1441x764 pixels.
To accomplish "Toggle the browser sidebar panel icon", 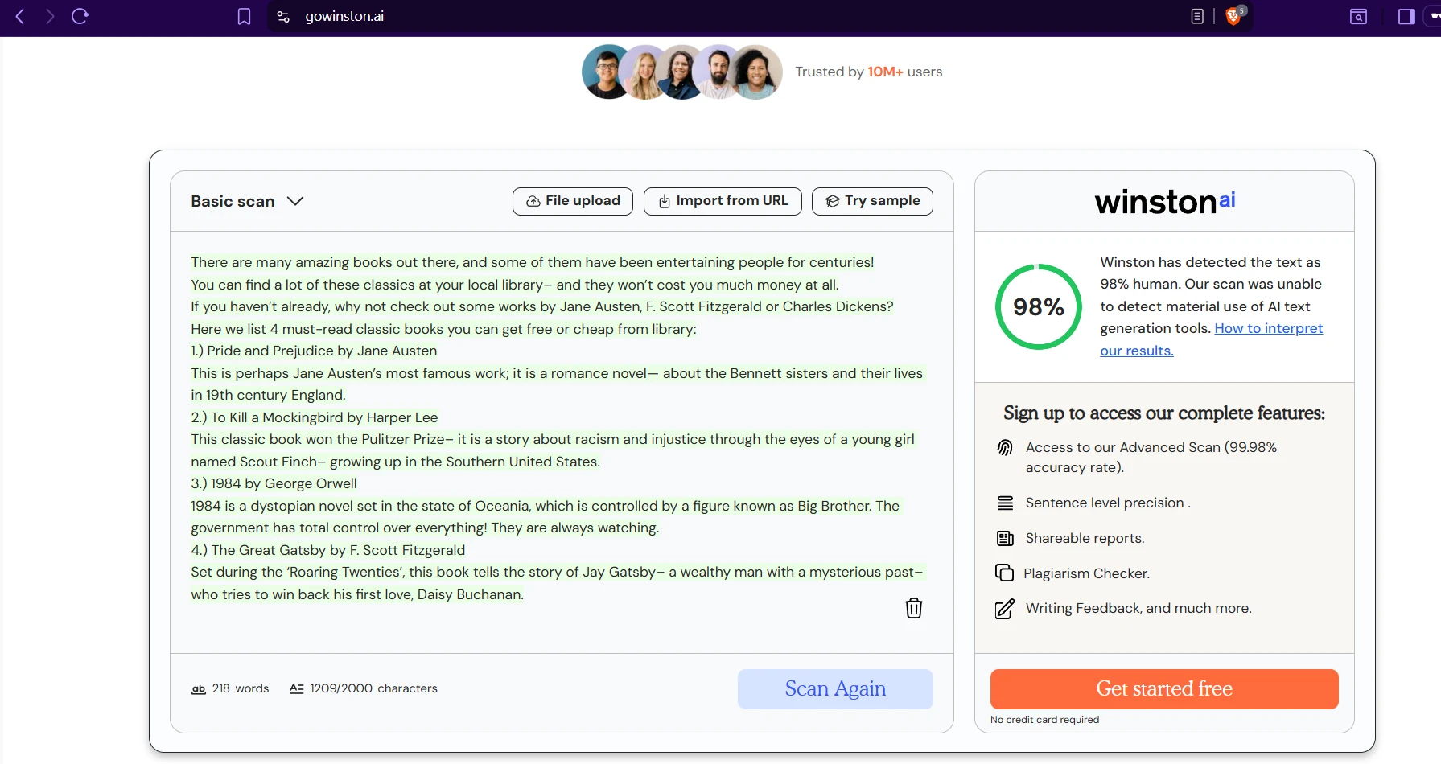I will (1406, 16).
